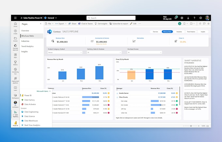Open Territory, State Or Province dropdown
The image size is (222, 142).
104,52
